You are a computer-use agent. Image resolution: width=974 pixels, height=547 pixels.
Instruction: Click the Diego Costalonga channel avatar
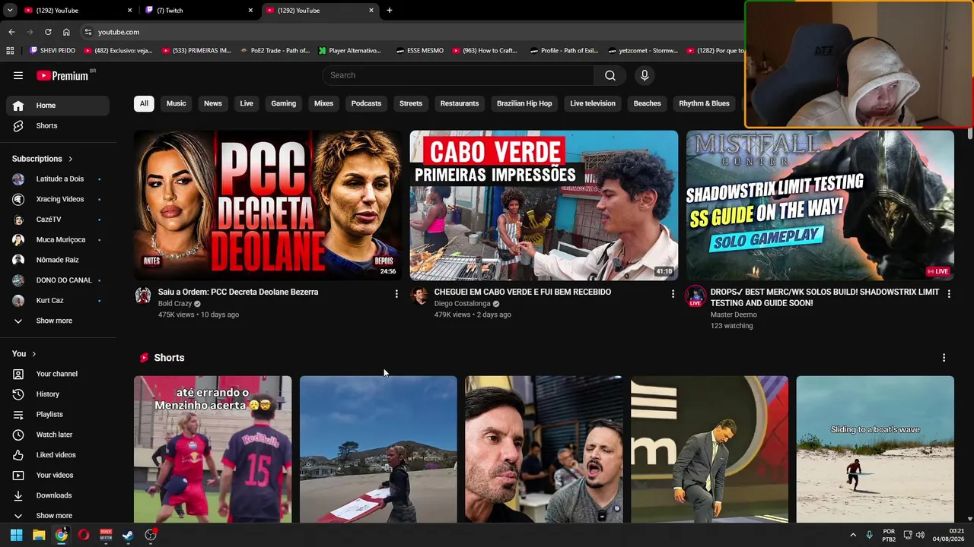(x=419, y=296)
